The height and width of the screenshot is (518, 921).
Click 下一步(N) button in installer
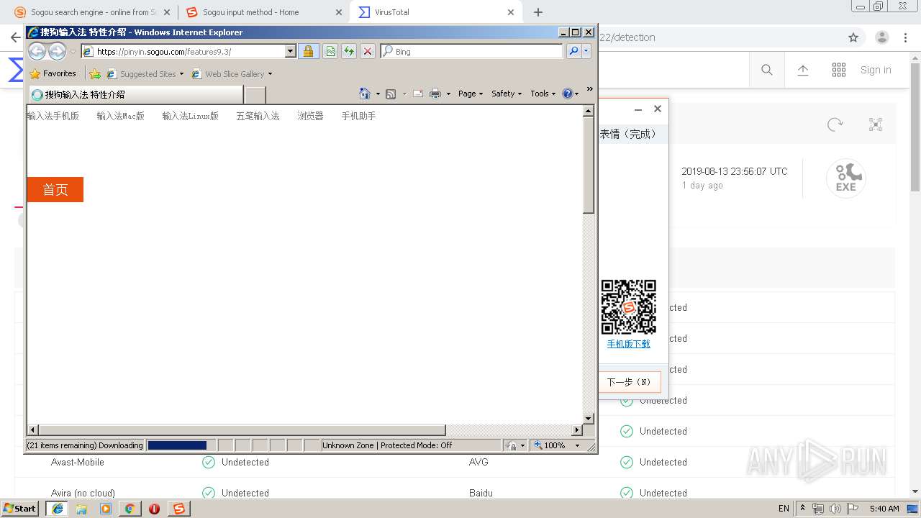629,382
